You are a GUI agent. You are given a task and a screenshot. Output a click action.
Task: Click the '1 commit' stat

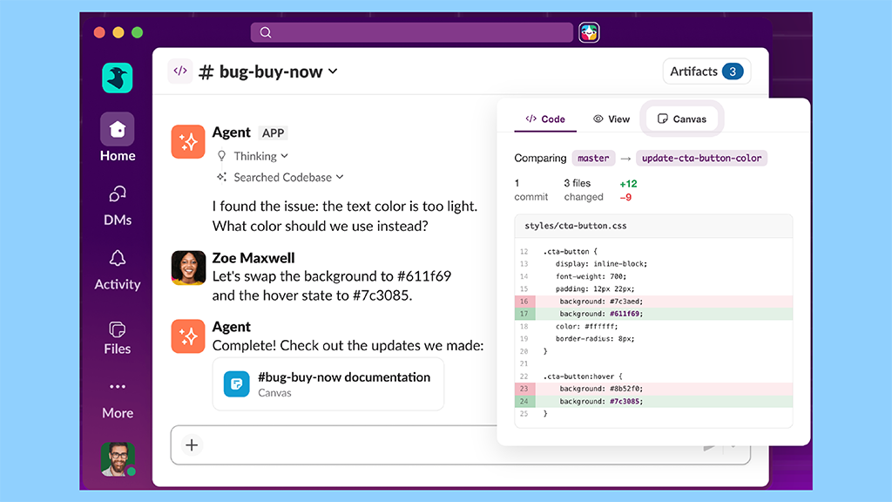[x=530, y=190]
